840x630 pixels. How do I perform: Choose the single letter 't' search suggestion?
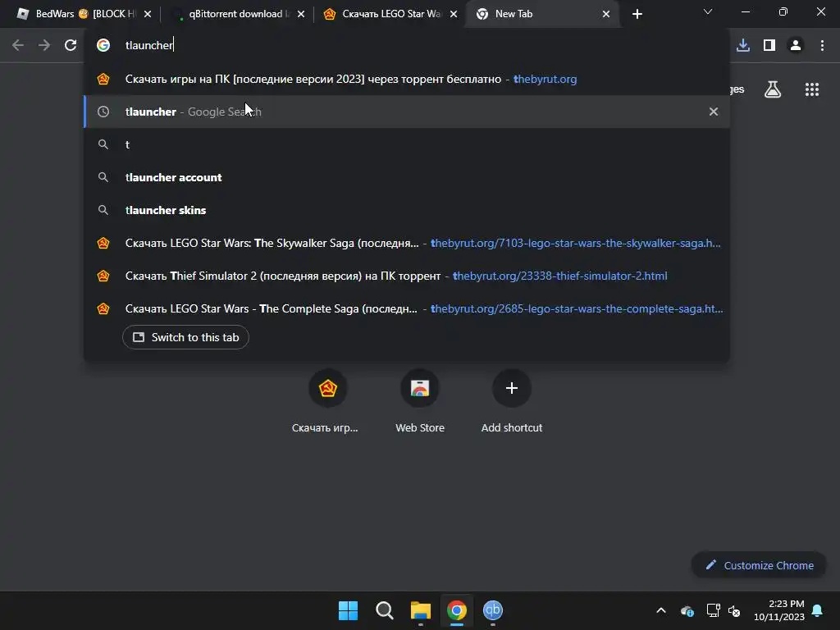point(407,144)
